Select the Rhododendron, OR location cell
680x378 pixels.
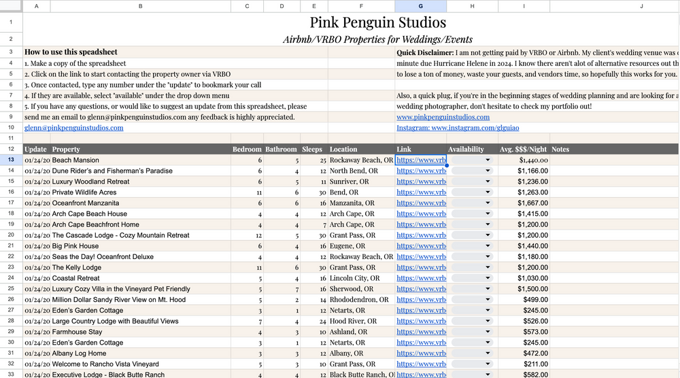point(361,300)
